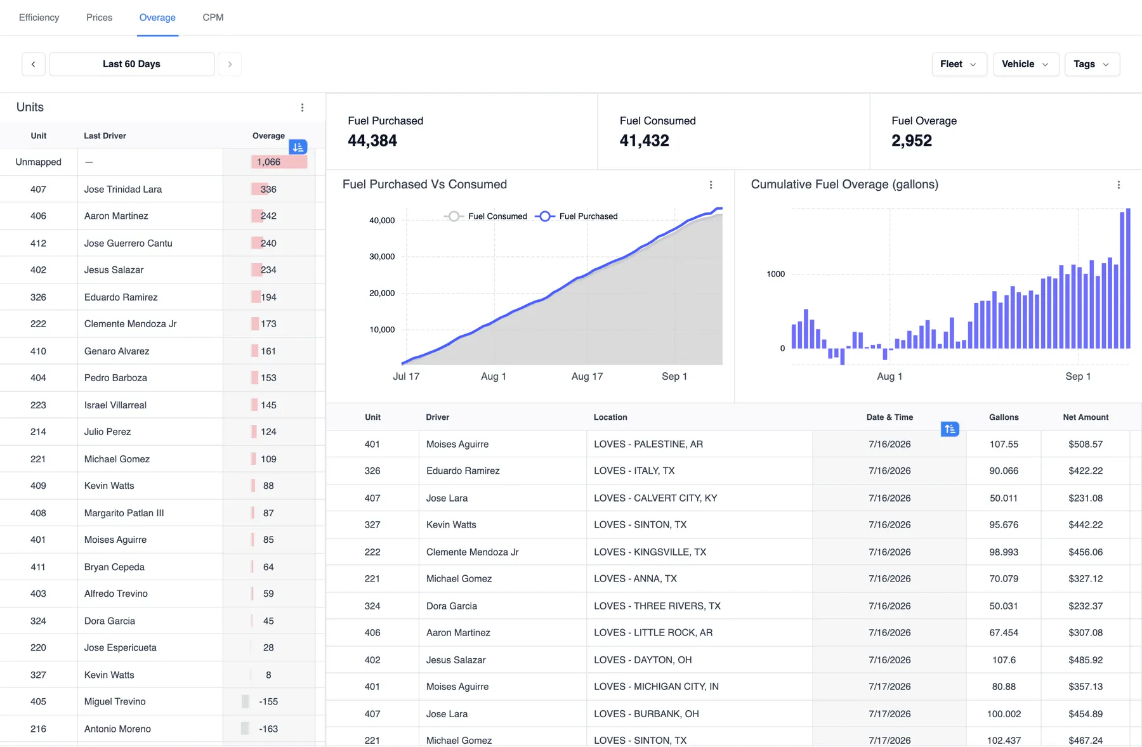
Task: Go to the previous date range
Action: [34, 64]
